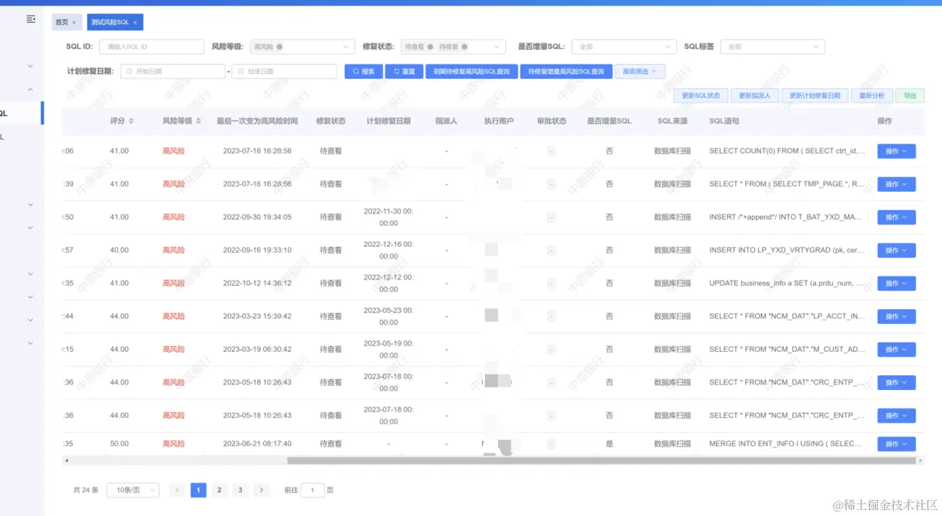Click the calendar icon in 结束日期 field

click(241, 72)
